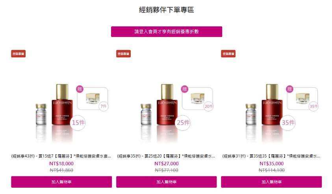Click the pink 贈 gift icon on second product
Image resolution: width=332 pixels, height=194 pixels.
tap(185, 89)
